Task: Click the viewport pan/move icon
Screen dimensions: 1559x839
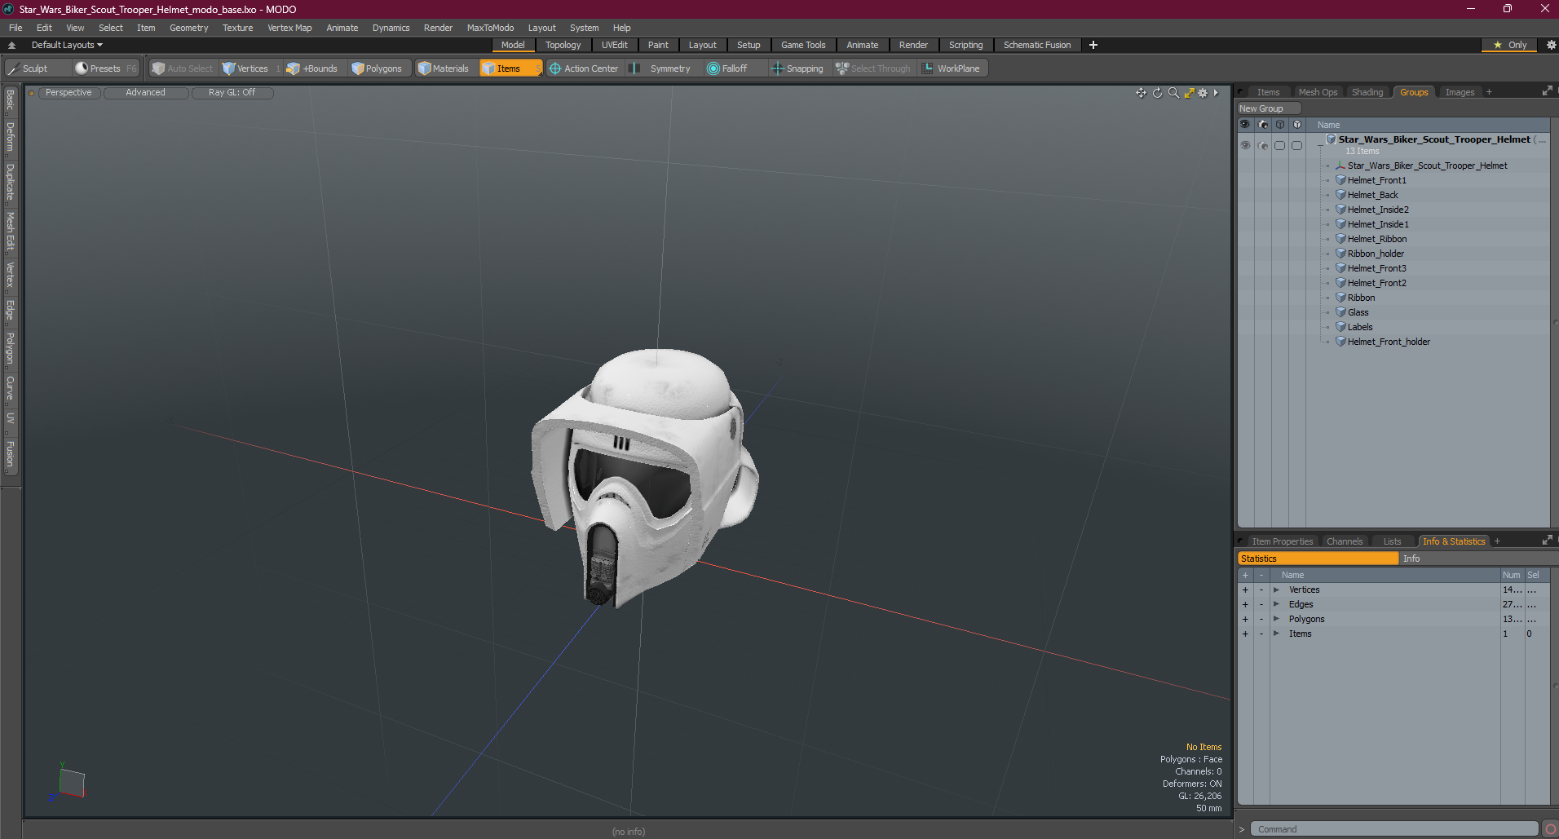Action: point(1141,93)
